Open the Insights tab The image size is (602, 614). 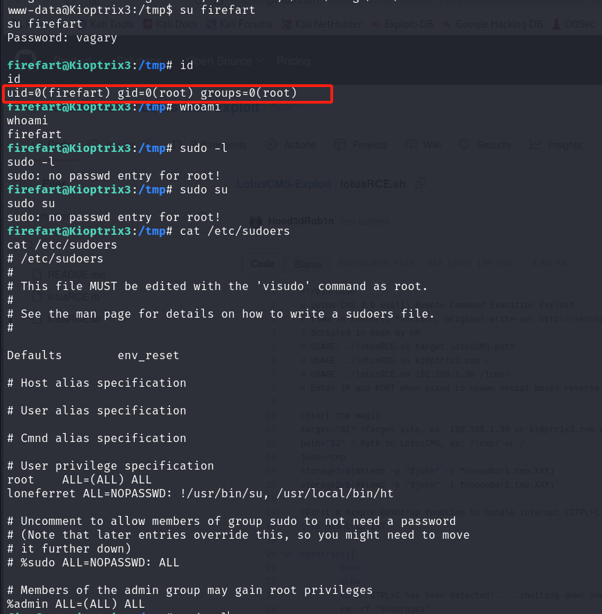pyautogui.click(x=556, y=145)
